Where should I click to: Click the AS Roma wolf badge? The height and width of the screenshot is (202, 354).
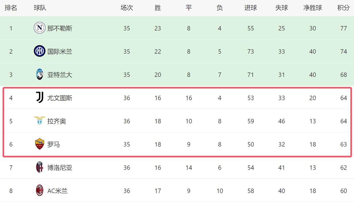coord(40,144)
